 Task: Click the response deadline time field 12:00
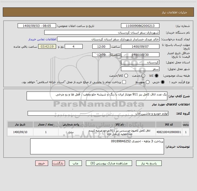[101, 46]
